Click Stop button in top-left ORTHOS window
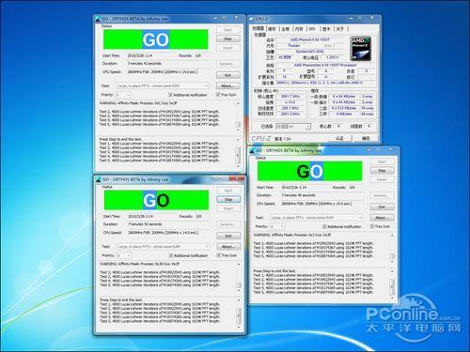Image resolution: width=470 pixels, height=352 pixels. coord(228,38)
